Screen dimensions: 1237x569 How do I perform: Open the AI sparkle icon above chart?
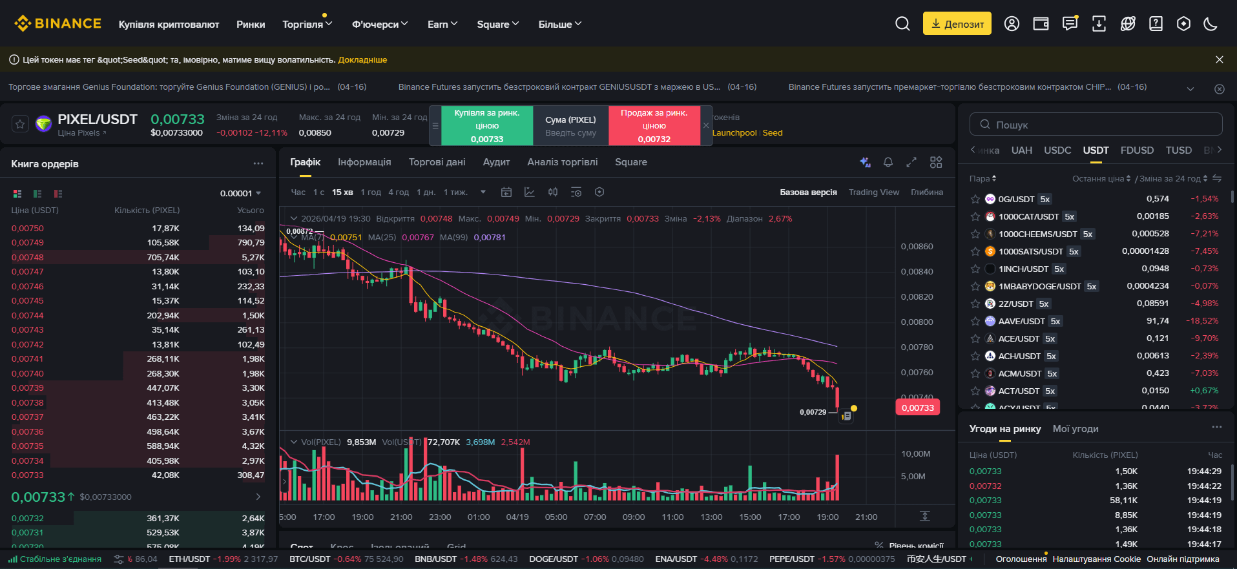point(866,162)
